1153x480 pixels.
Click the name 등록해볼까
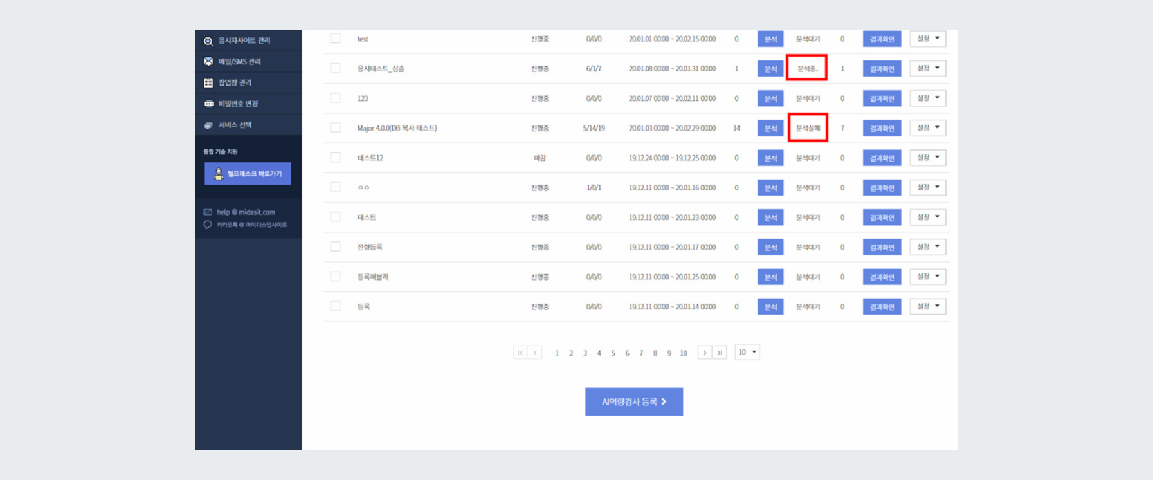(x=373, y=277)
